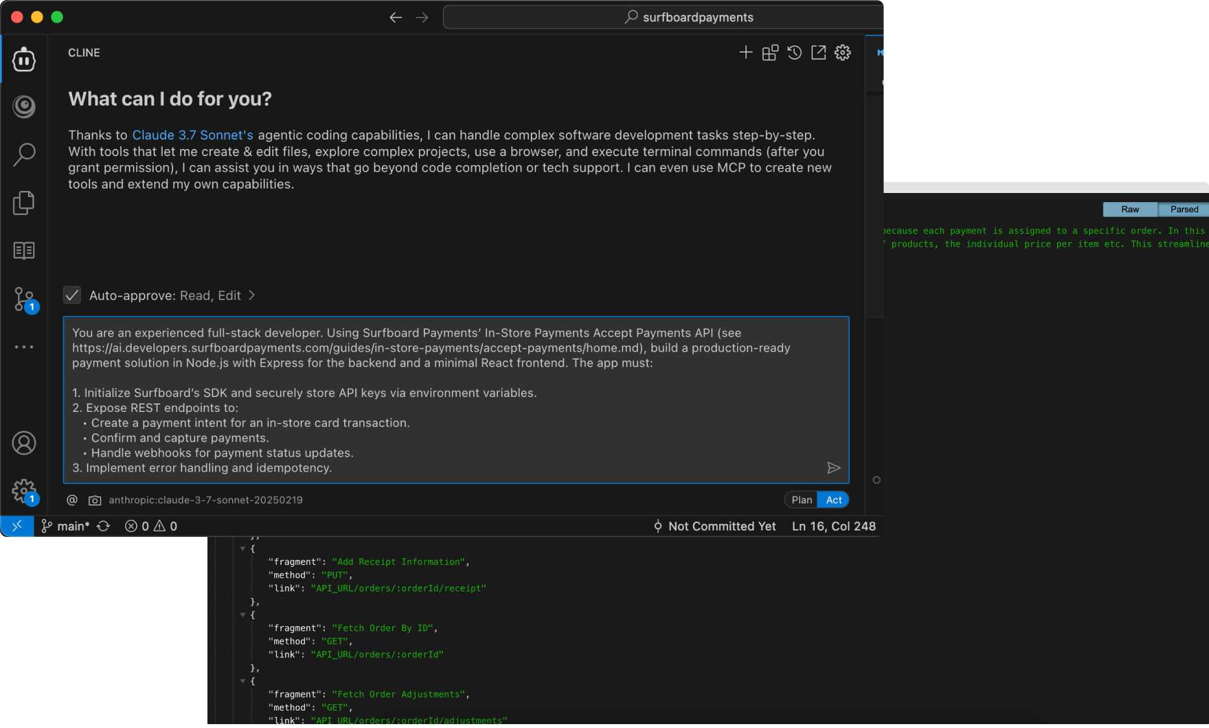1209x728 pixels.
Task: Open Cline settings gear in header
Action: click(842, 52)
